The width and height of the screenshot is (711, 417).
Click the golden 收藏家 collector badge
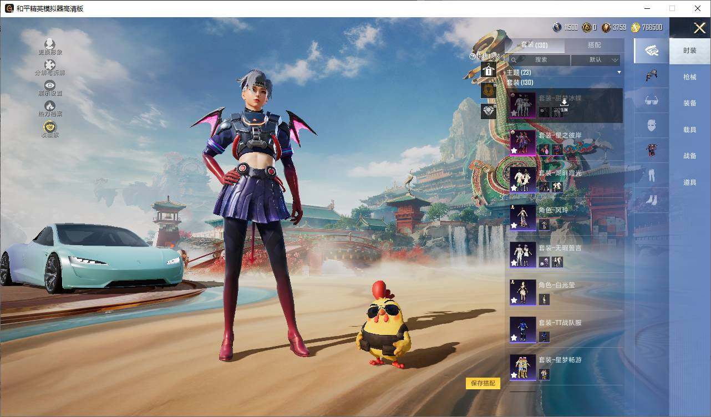click(x=49, y=126)
